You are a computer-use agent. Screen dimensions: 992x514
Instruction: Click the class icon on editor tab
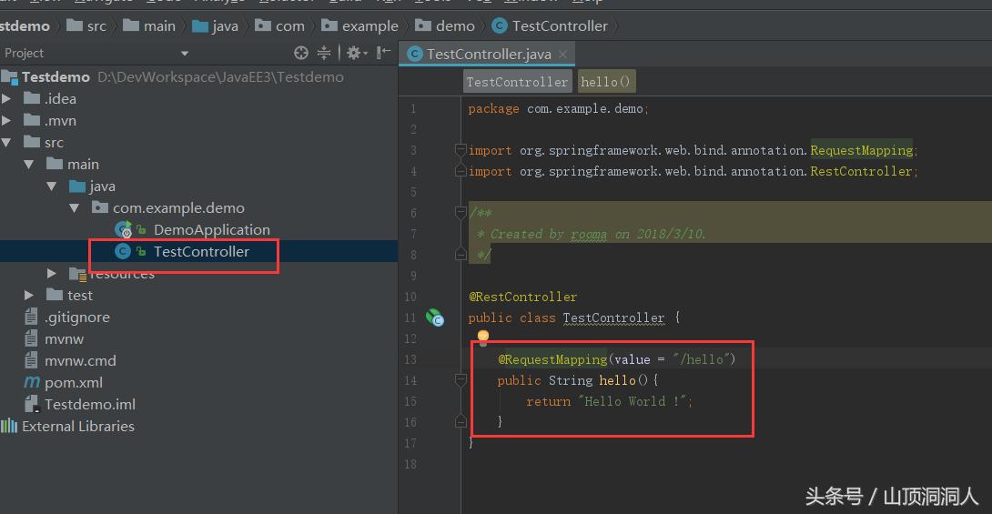coord(415,55)
